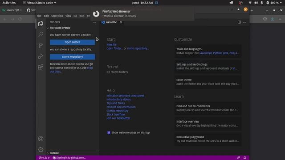Click Firefox forward navigation arrow
285x160 pixels.
12,19
